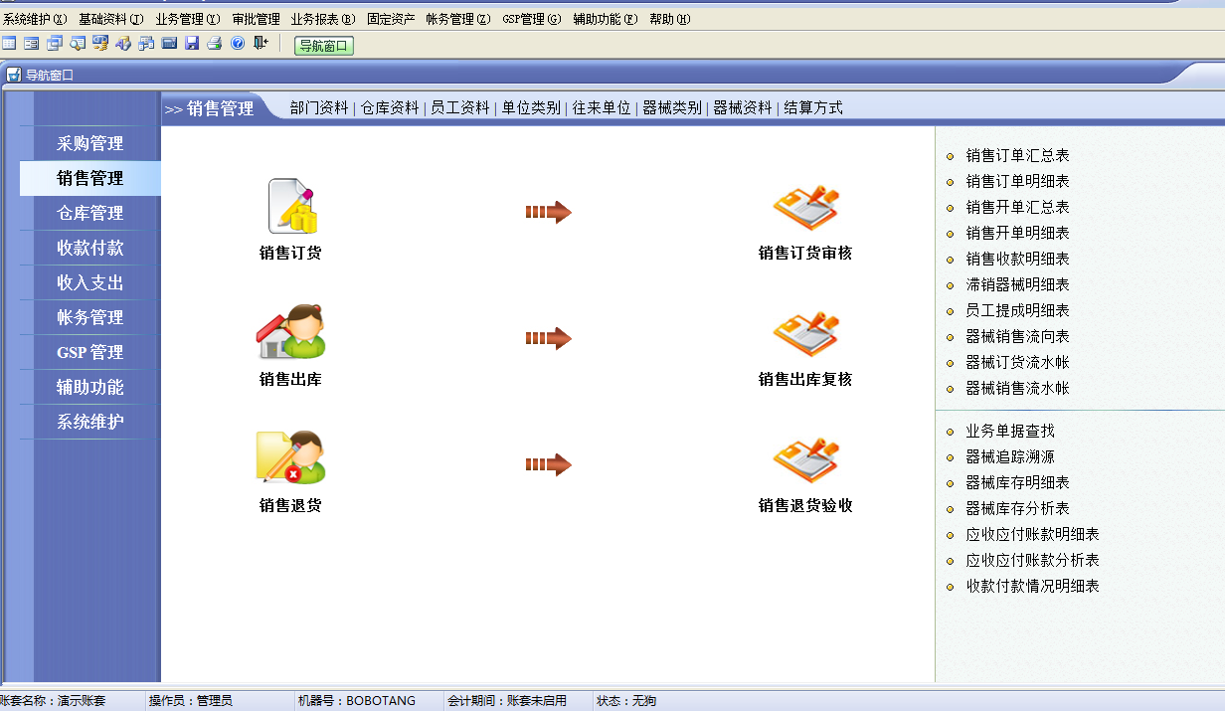Open the 往来单位 link

click(602, 108)
